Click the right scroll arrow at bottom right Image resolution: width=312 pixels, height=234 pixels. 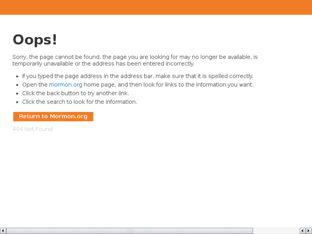(309, 231)
